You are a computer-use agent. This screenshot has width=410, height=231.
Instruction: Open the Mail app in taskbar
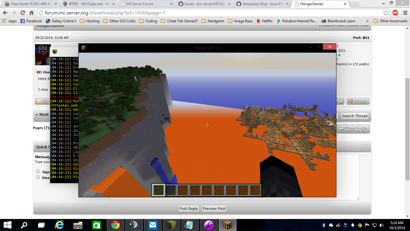pos(153,225)
